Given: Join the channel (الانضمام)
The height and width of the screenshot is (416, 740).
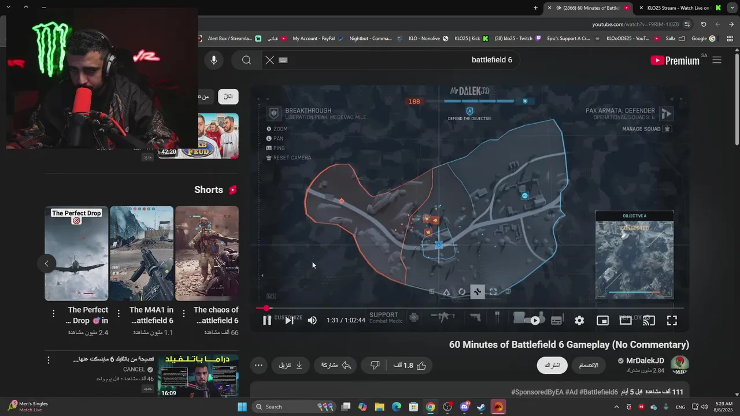Looking at the screenshot, I should point(589,365).
